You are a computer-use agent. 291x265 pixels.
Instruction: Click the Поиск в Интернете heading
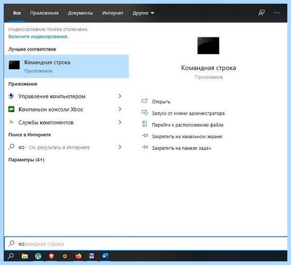(30, 135)
